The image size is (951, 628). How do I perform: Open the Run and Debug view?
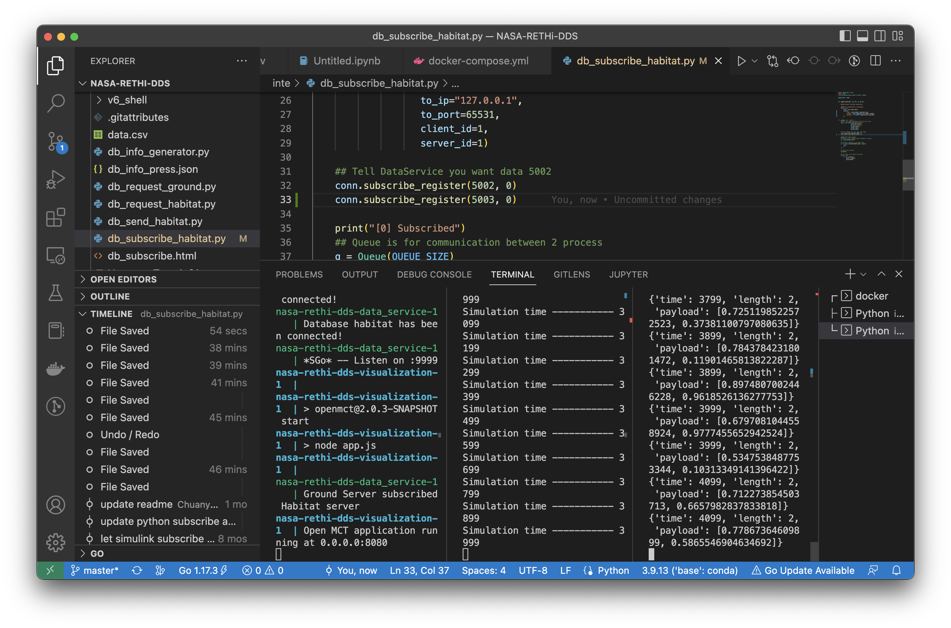[56, 179]
